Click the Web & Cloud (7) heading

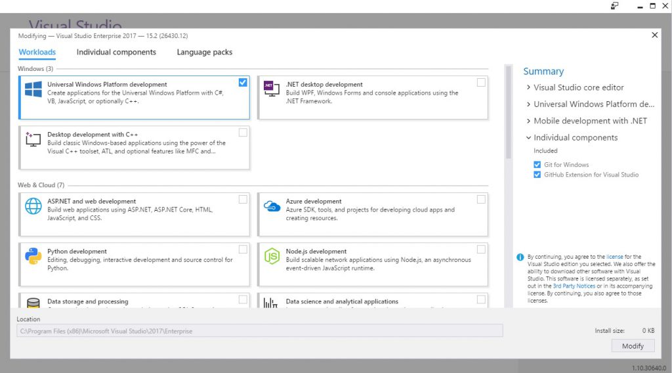(41, 185)
